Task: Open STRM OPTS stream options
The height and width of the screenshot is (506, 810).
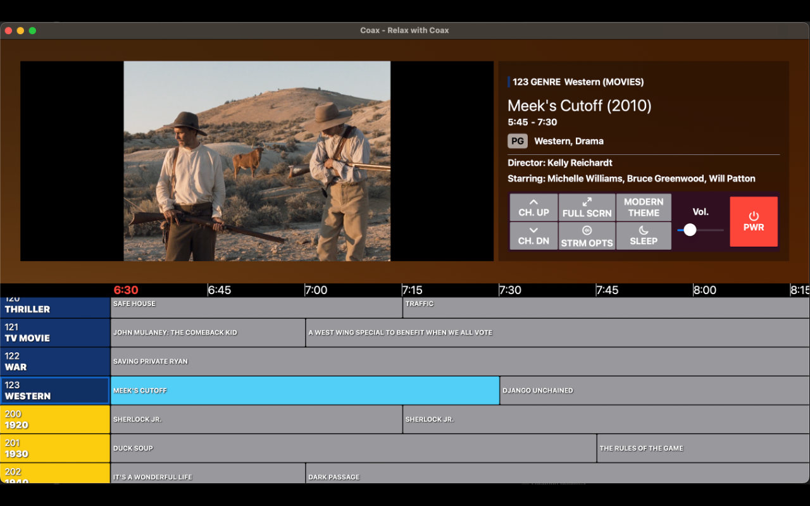Action: [x=587, y=235]
